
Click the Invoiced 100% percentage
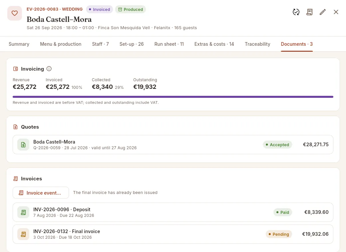click(x=77, y=88)
